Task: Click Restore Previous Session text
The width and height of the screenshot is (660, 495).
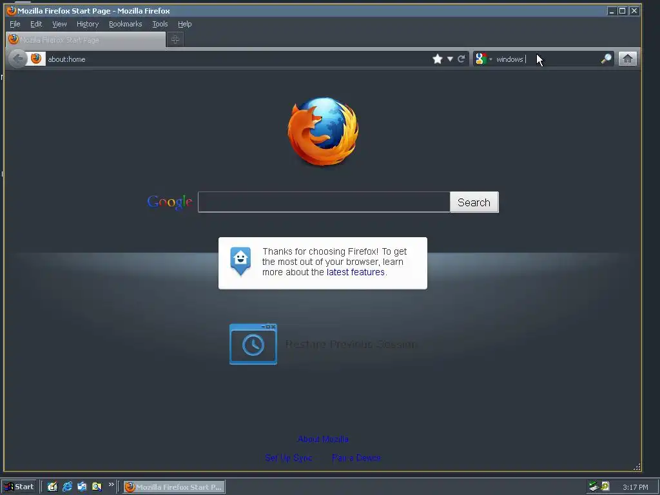Action: tap(351, 344)
